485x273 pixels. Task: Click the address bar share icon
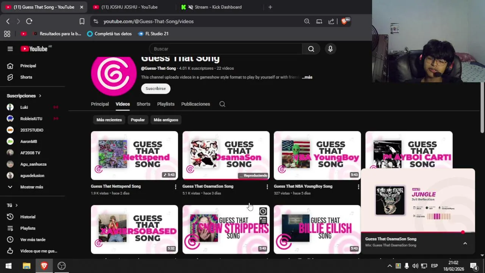331,21
